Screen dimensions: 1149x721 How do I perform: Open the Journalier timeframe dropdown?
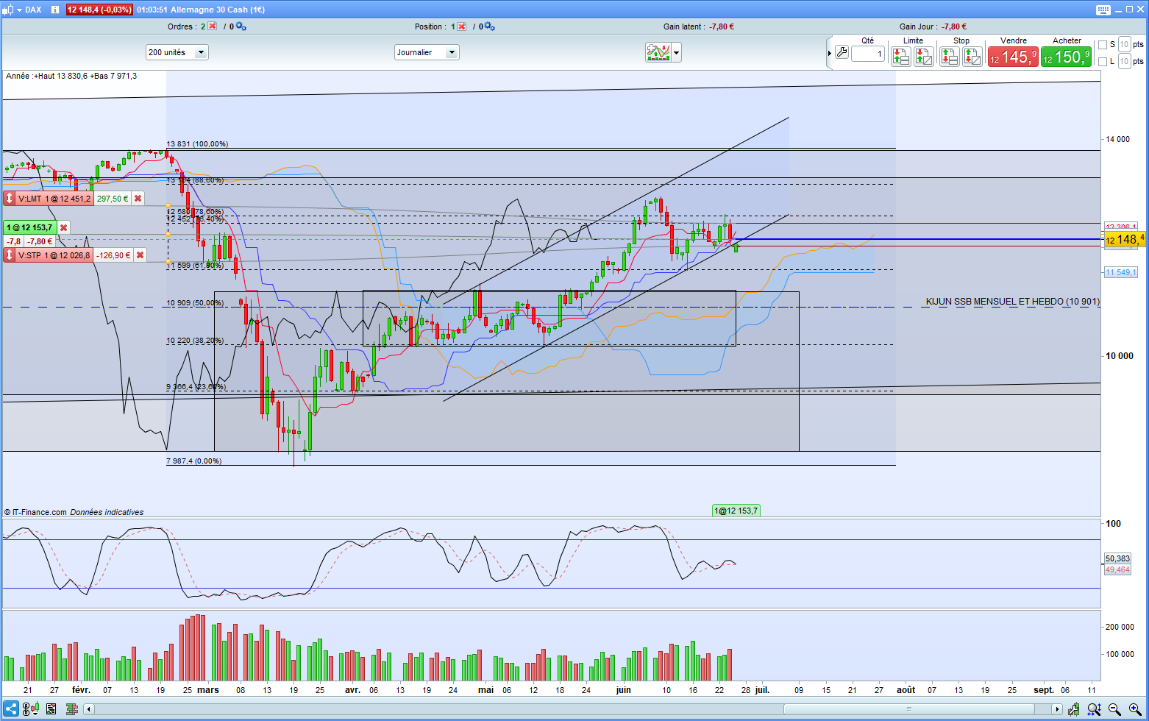[x=427, y=52]
